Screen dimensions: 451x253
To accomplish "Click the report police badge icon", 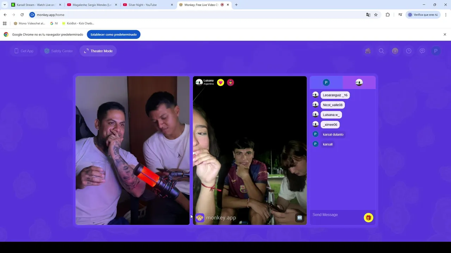I will (x=230, y=83).
